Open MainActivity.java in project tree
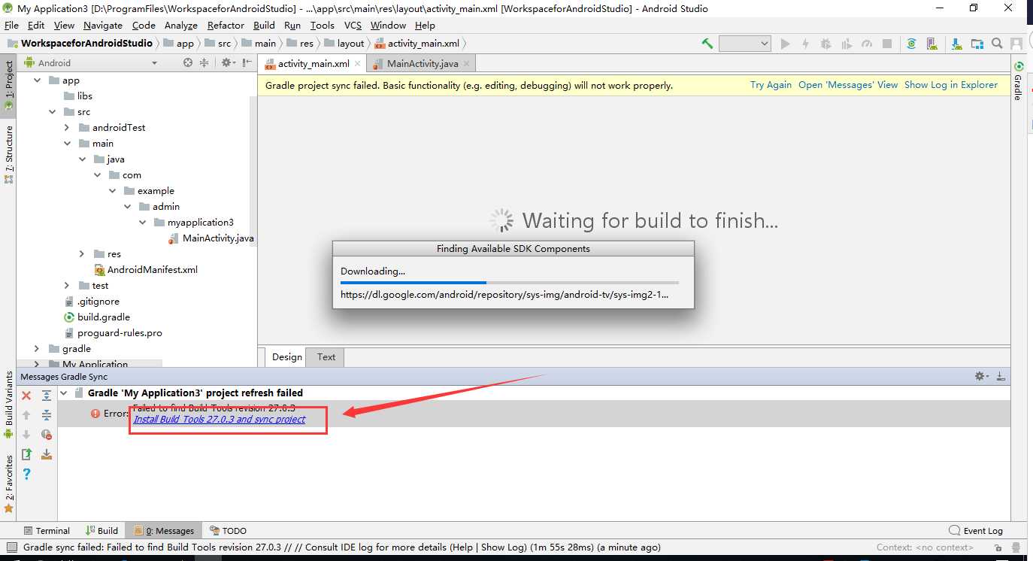The width and height of the screenshot is (1033, 561). (x=211, y=238)
